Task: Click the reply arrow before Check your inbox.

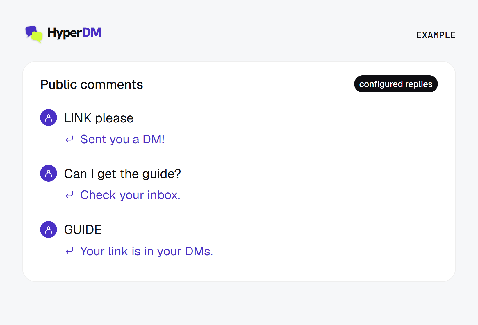Action: point(69,195)
